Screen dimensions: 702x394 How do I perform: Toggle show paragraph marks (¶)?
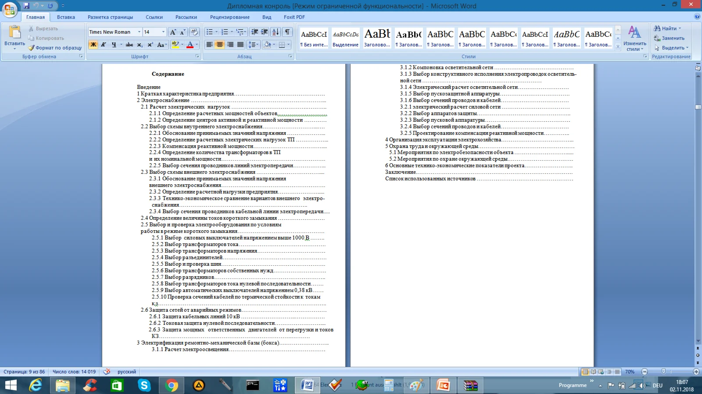pos(287,32)
